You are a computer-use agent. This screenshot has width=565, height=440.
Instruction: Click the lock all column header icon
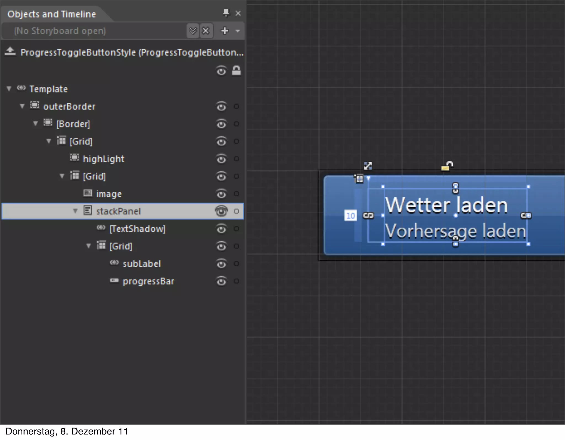point(236,71)
